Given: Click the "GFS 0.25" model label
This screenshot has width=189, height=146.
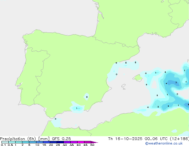Looking at the screenshot, I should point(61,139).
